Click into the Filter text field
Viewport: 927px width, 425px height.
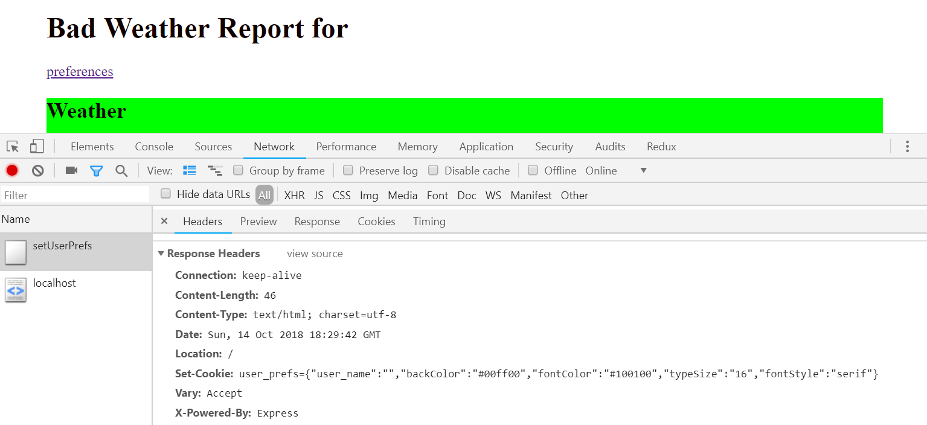(75, 195)
